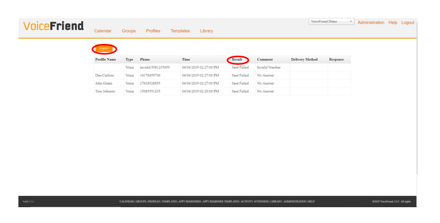The height and width of the screenshot is (223, 440).
Task: Open the APPT REMINDER TEMPLATES footer link
Action: (221, 202)
